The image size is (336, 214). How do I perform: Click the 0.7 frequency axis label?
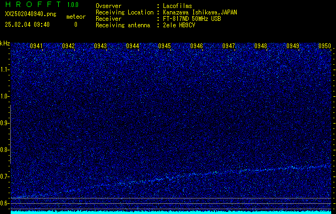pos(4,177)
